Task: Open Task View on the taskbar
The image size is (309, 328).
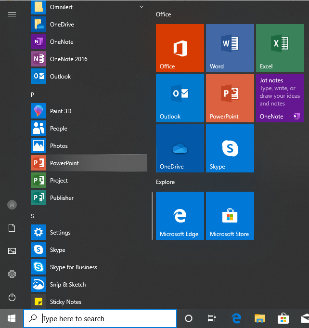Action: click(x=212, y=318)
